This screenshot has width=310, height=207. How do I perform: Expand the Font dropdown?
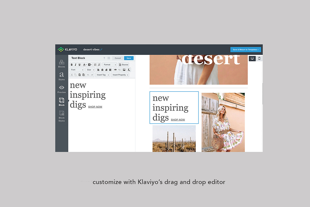[77, 70]
